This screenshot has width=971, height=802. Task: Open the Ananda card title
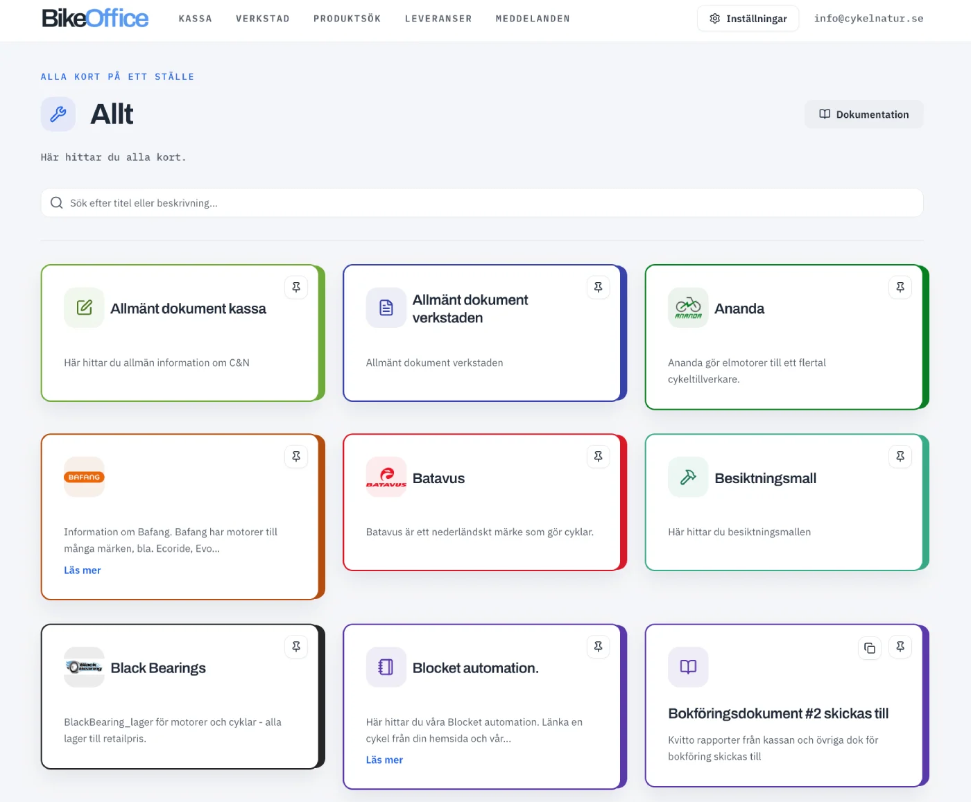(739, 308)
